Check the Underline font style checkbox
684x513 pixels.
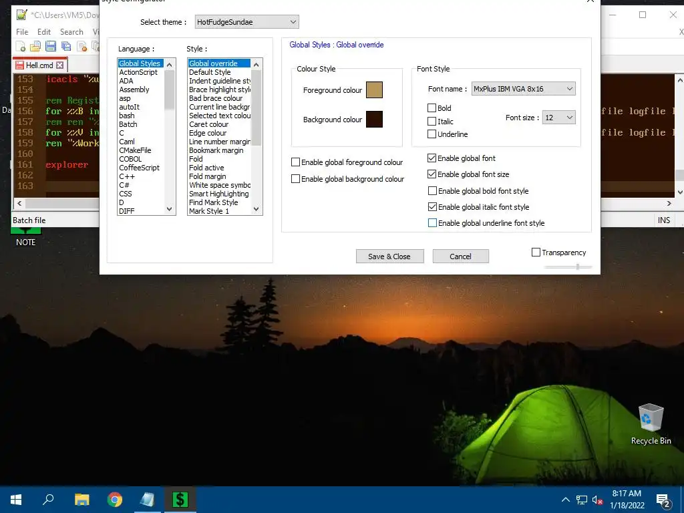(432, 134)
